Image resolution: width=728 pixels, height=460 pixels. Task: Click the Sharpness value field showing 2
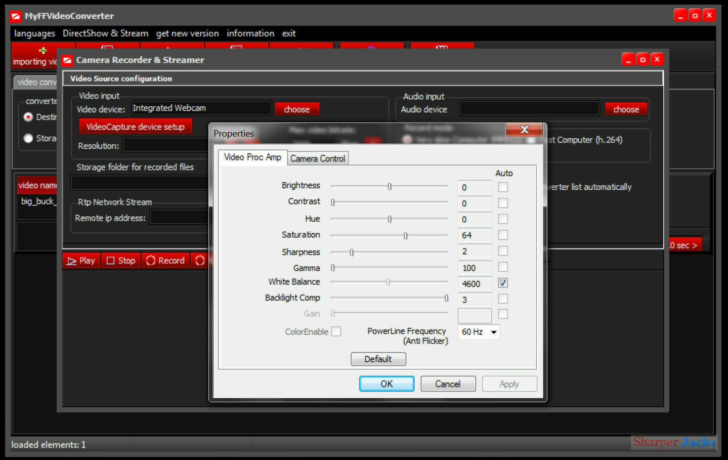tap(475, 252)
